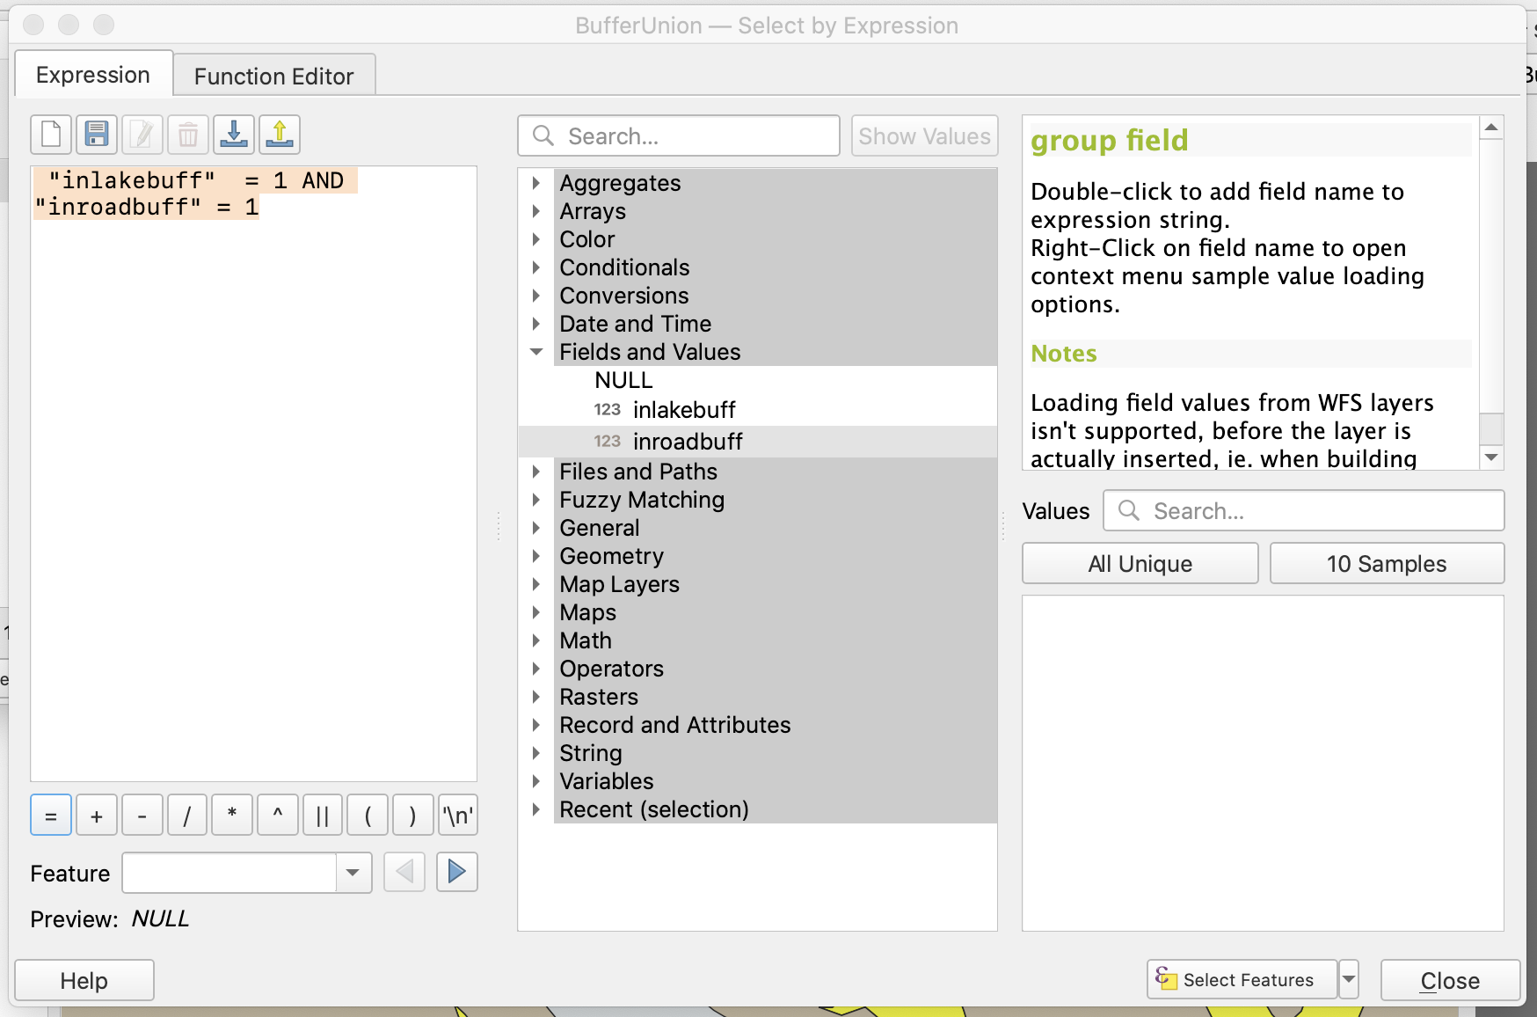Image resolution: width=1537 pixels, height=1017 pixels.
Task: Expand the Color function group
Action: pyautogui.click(x=536, y=239)
